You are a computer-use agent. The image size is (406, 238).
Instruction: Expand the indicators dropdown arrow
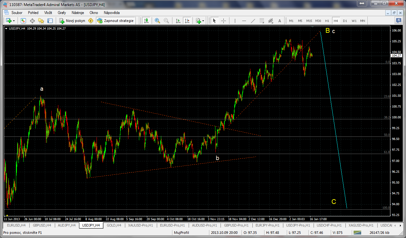(x=203, y=21)
